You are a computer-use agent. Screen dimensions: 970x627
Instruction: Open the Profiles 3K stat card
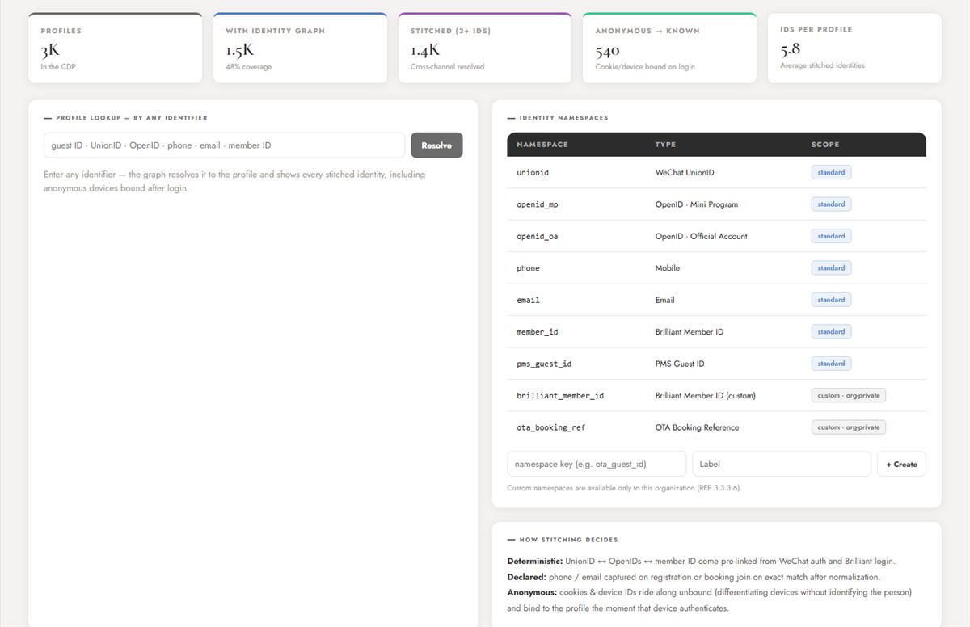pyautogui.click(x=115, y=48)
